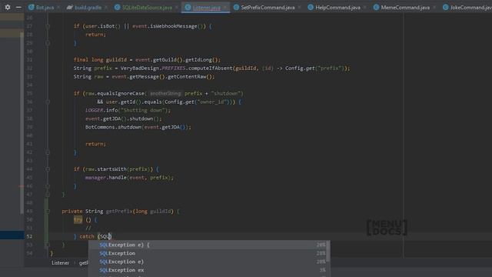Screen dimensions: 492x277
Task: Choose completion 'SQLException e)' without brace
Action: click(x=208, y=262)
